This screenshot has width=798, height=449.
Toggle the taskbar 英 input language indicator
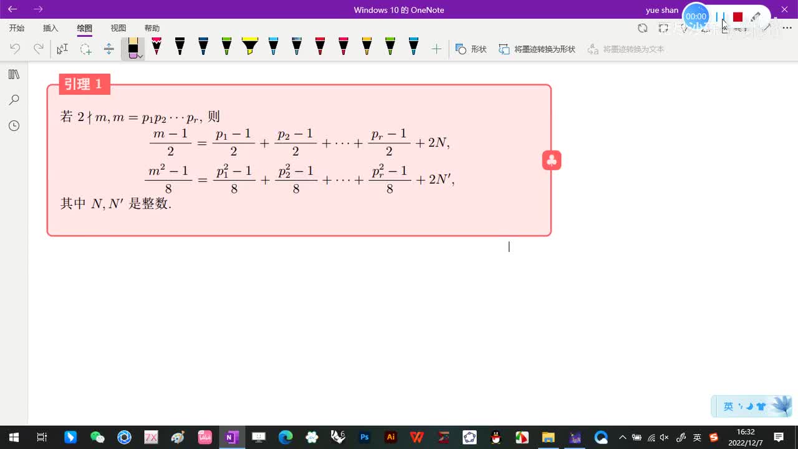point(697,437)
